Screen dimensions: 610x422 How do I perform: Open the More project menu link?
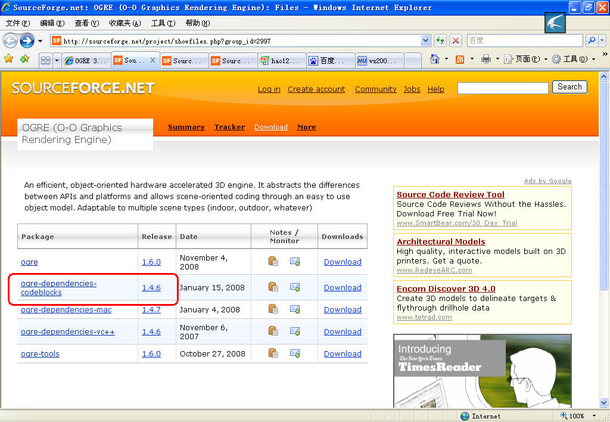(307, 127)
